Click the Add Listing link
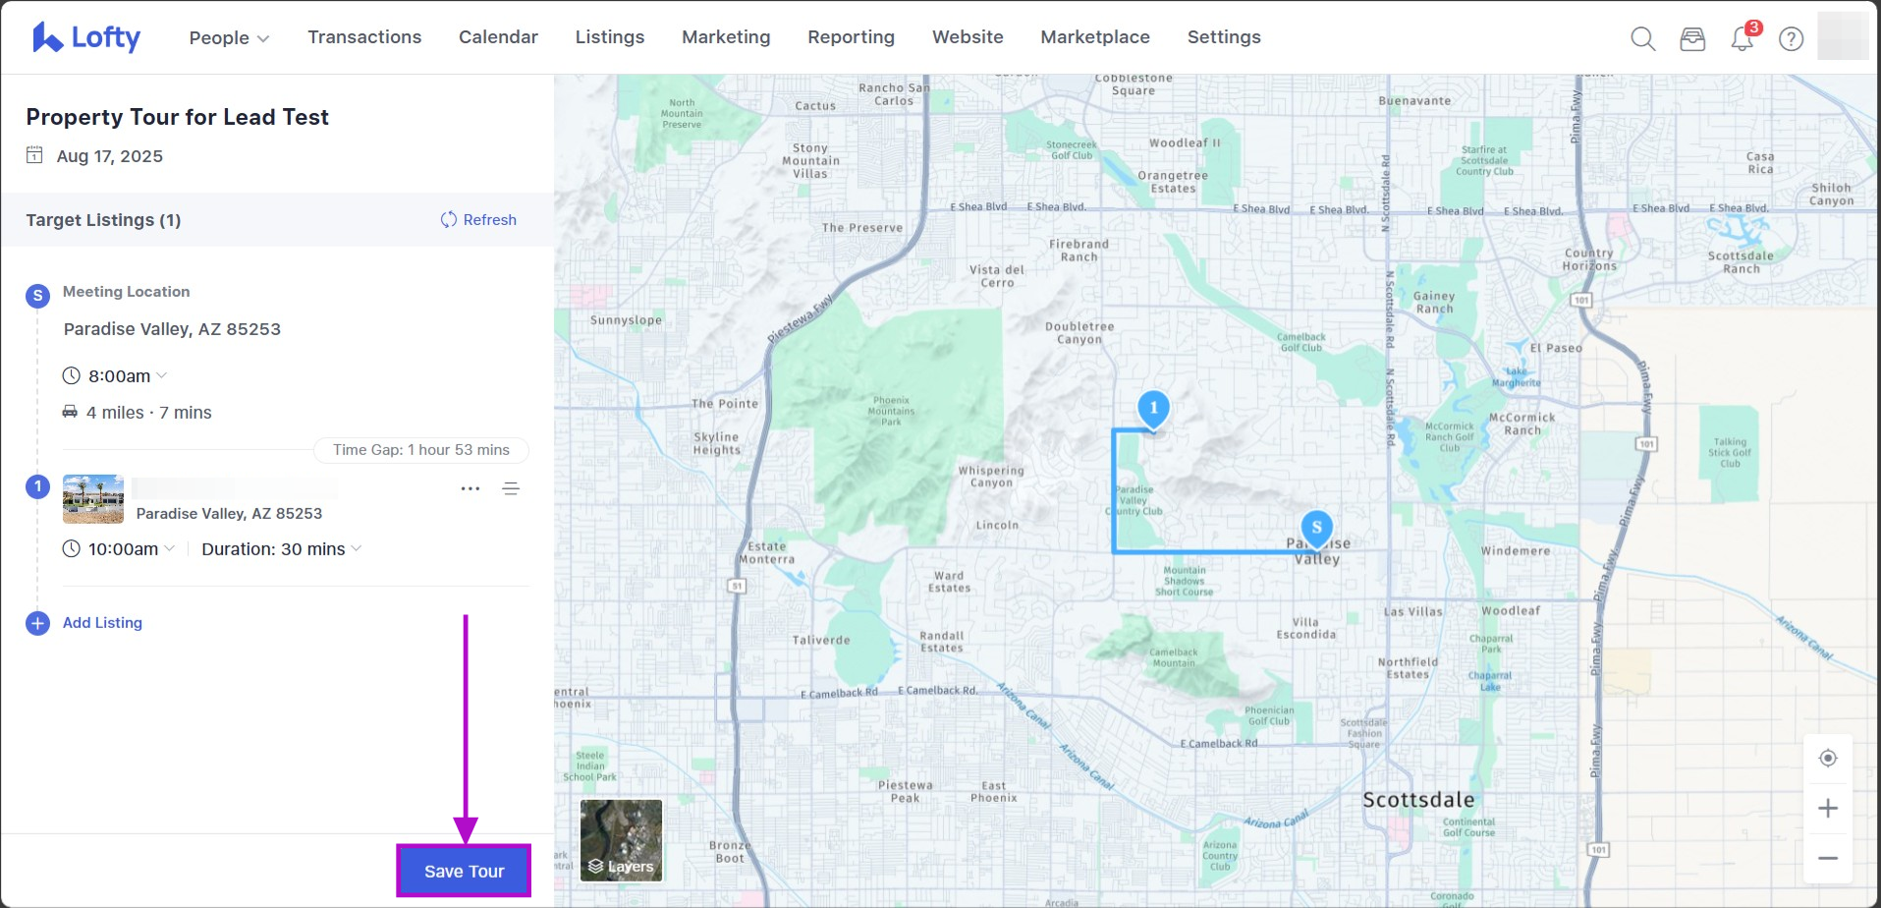The height and width of the screenshot is (908, 1881). click(102, 623)
